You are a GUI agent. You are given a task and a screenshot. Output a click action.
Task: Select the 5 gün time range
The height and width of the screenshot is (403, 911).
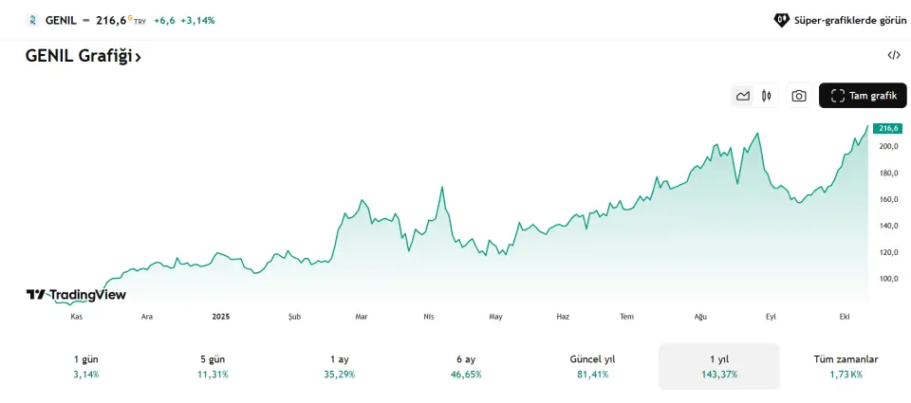click(214, 366)
